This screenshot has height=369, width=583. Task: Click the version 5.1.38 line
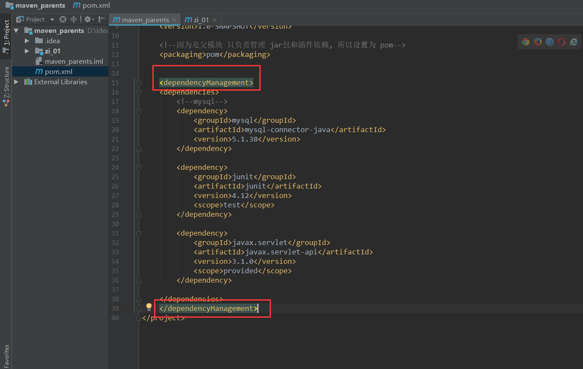pos(247,139)
